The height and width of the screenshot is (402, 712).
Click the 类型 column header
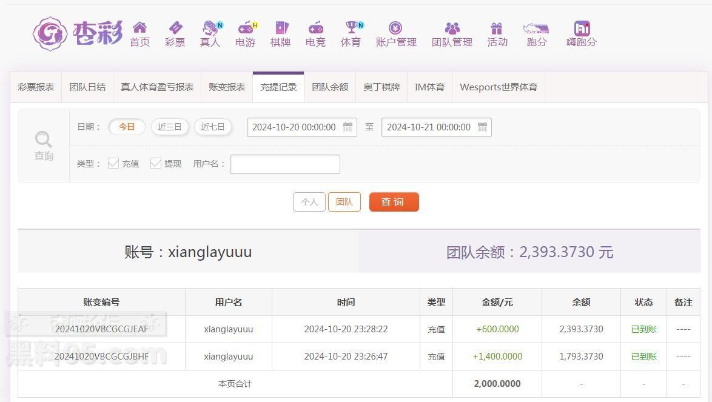point(437,302)
